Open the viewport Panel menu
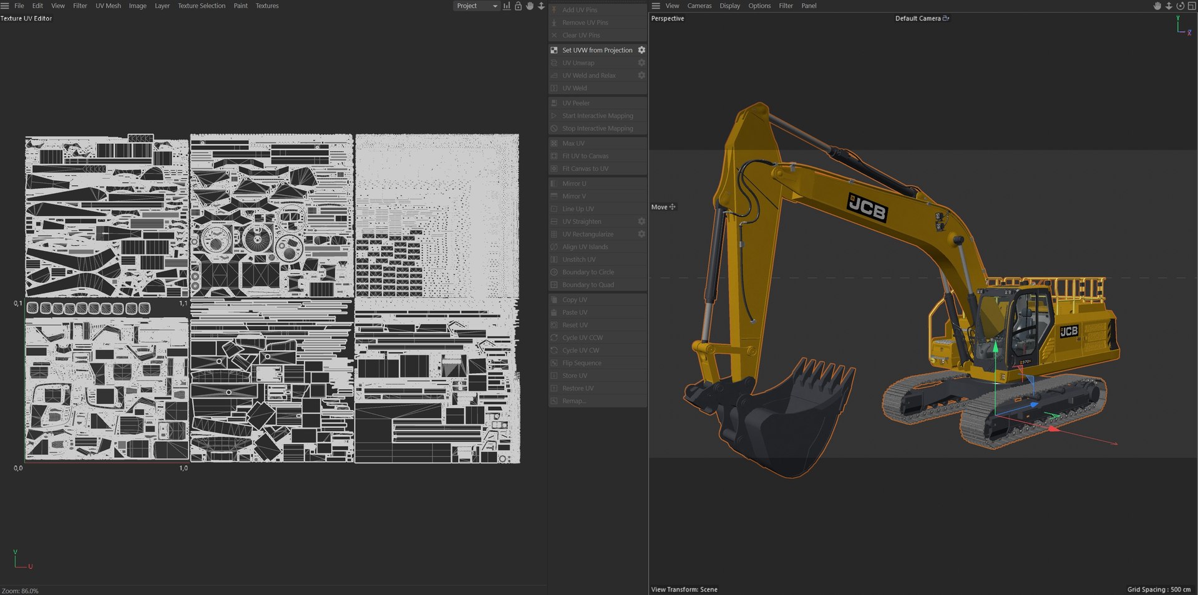This screenshot has height=595, width=1198. 809,6
